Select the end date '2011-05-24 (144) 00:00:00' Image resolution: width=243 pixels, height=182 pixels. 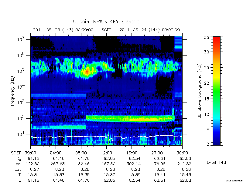149,30
